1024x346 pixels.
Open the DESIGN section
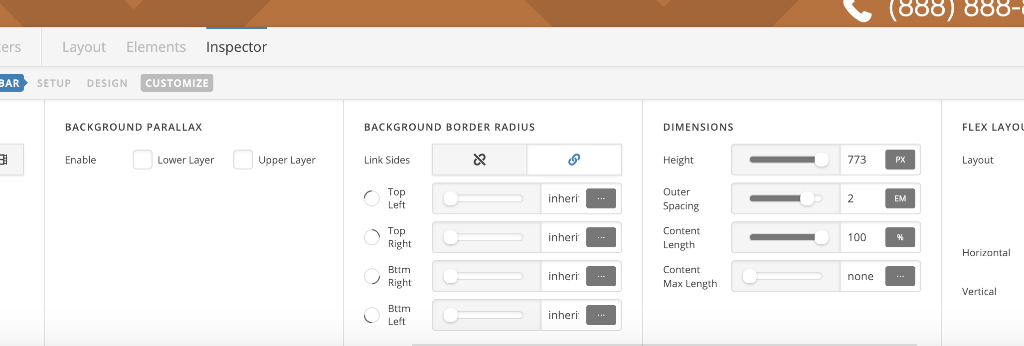tap(107, 83)
